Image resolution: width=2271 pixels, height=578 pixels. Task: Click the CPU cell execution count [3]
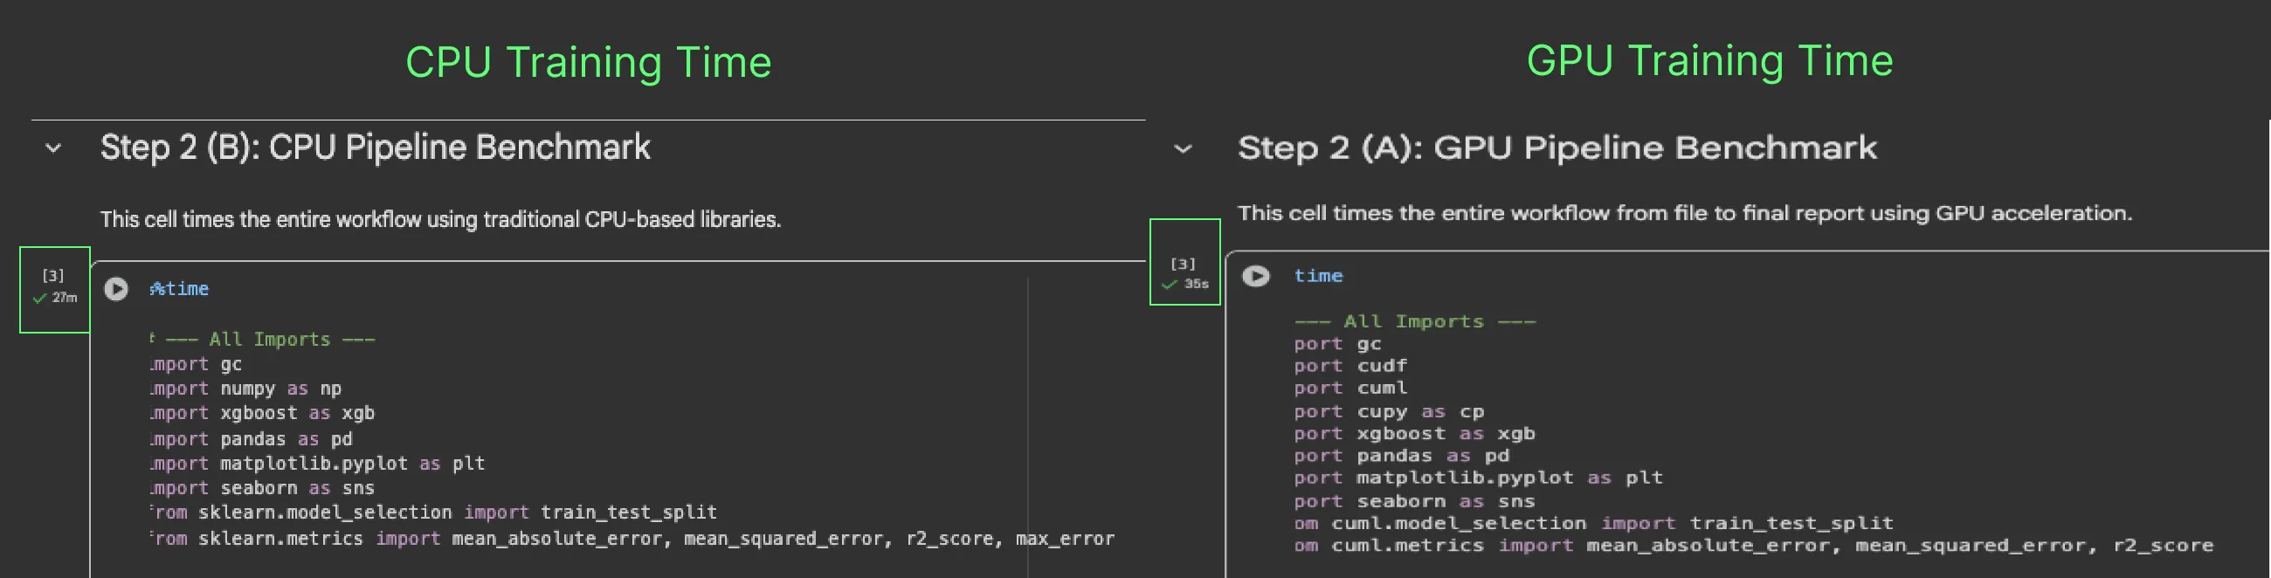[53, 276]
